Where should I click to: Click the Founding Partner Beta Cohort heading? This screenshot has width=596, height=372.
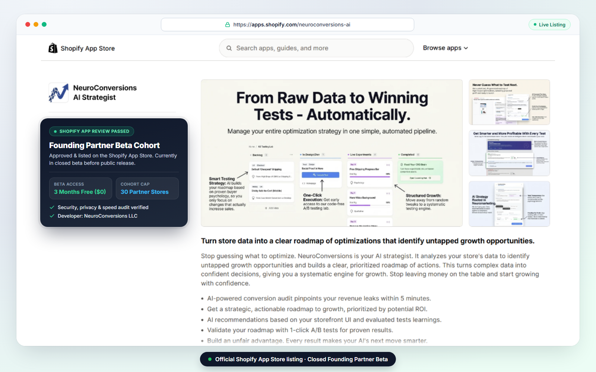pyautogui.click(x=104, y=145)
